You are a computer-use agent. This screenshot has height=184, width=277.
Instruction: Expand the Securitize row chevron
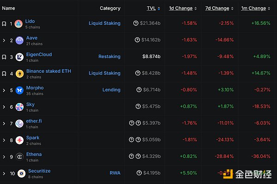[x=4, y=173]
